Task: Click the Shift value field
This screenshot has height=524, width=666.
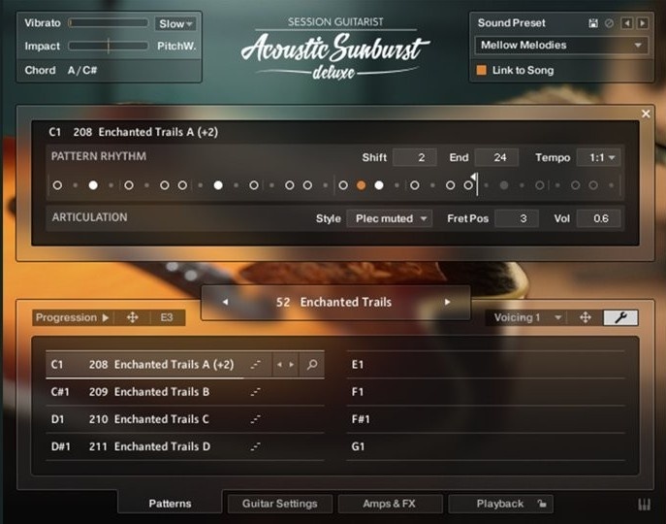Action: click(415, 158)
